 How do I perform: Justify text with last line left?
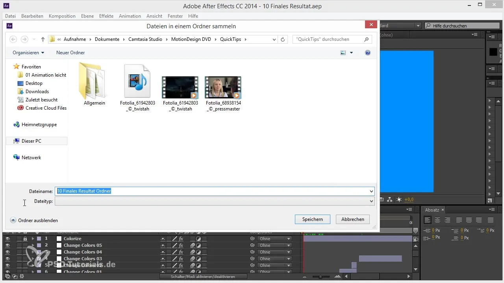click(459, 220)
